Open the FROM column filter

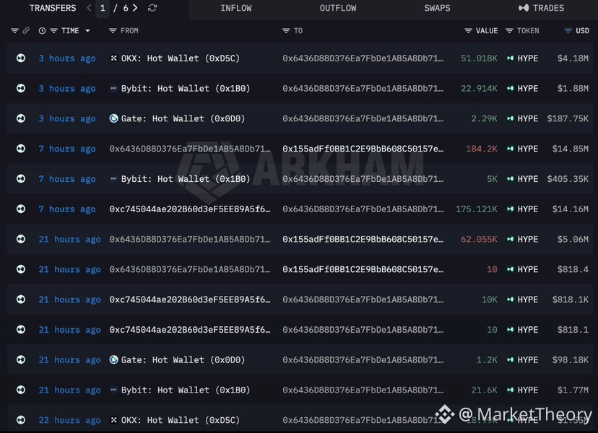(x=113, y=31)
